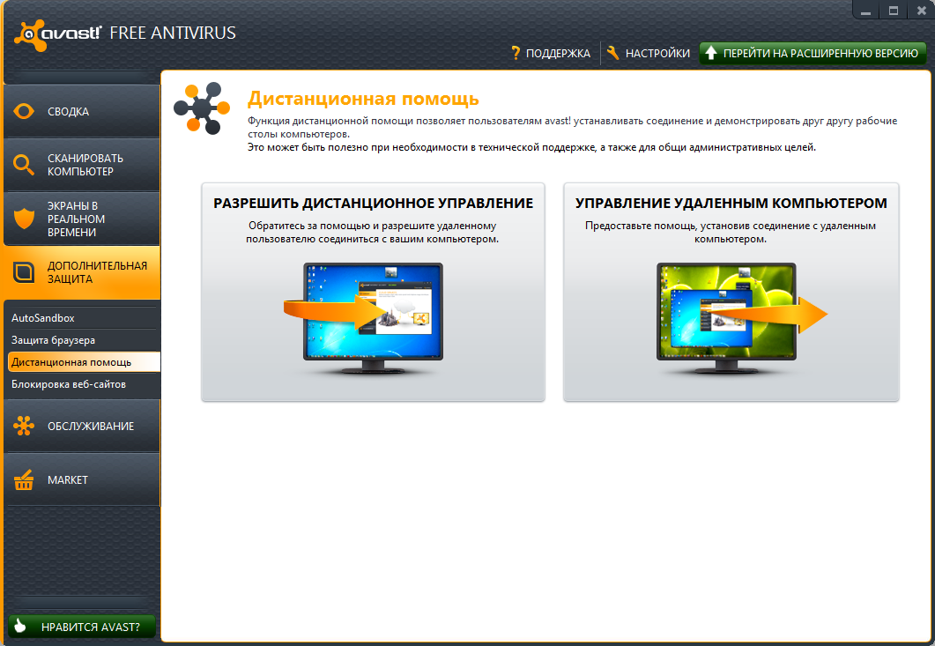Open Поддержка link in header
The image size is (935, 646).
(x=551, y=53)
